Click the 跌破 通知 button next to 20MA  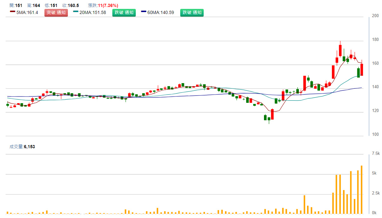(x=124, y=13)
